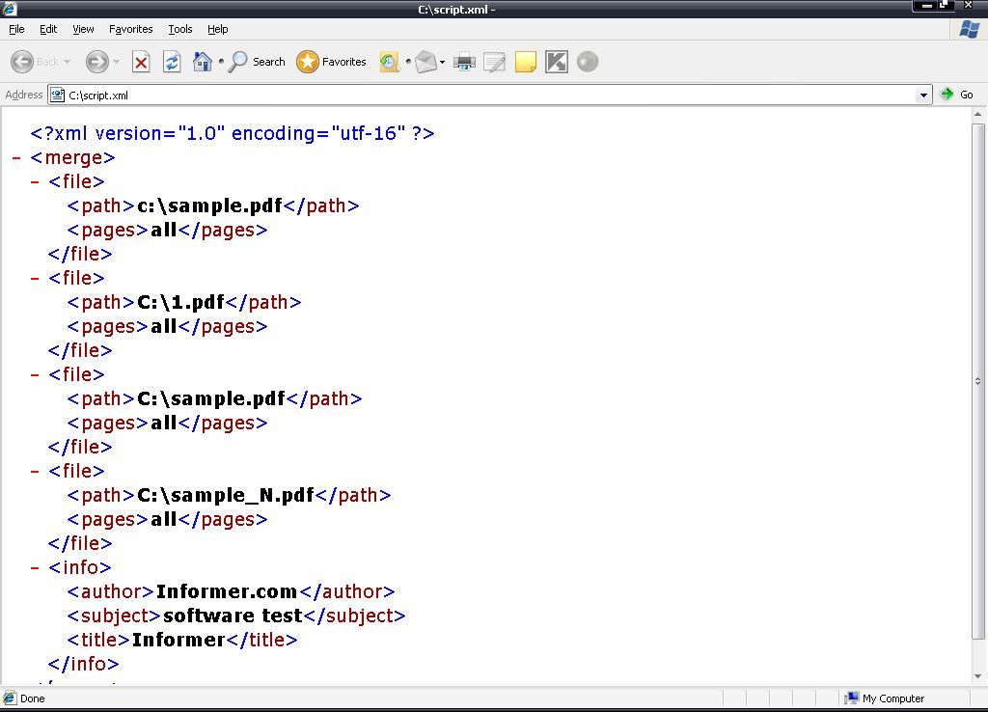Print the page using the printer icon
This screenshot has width=988, height=712.
tap(464, 62)
